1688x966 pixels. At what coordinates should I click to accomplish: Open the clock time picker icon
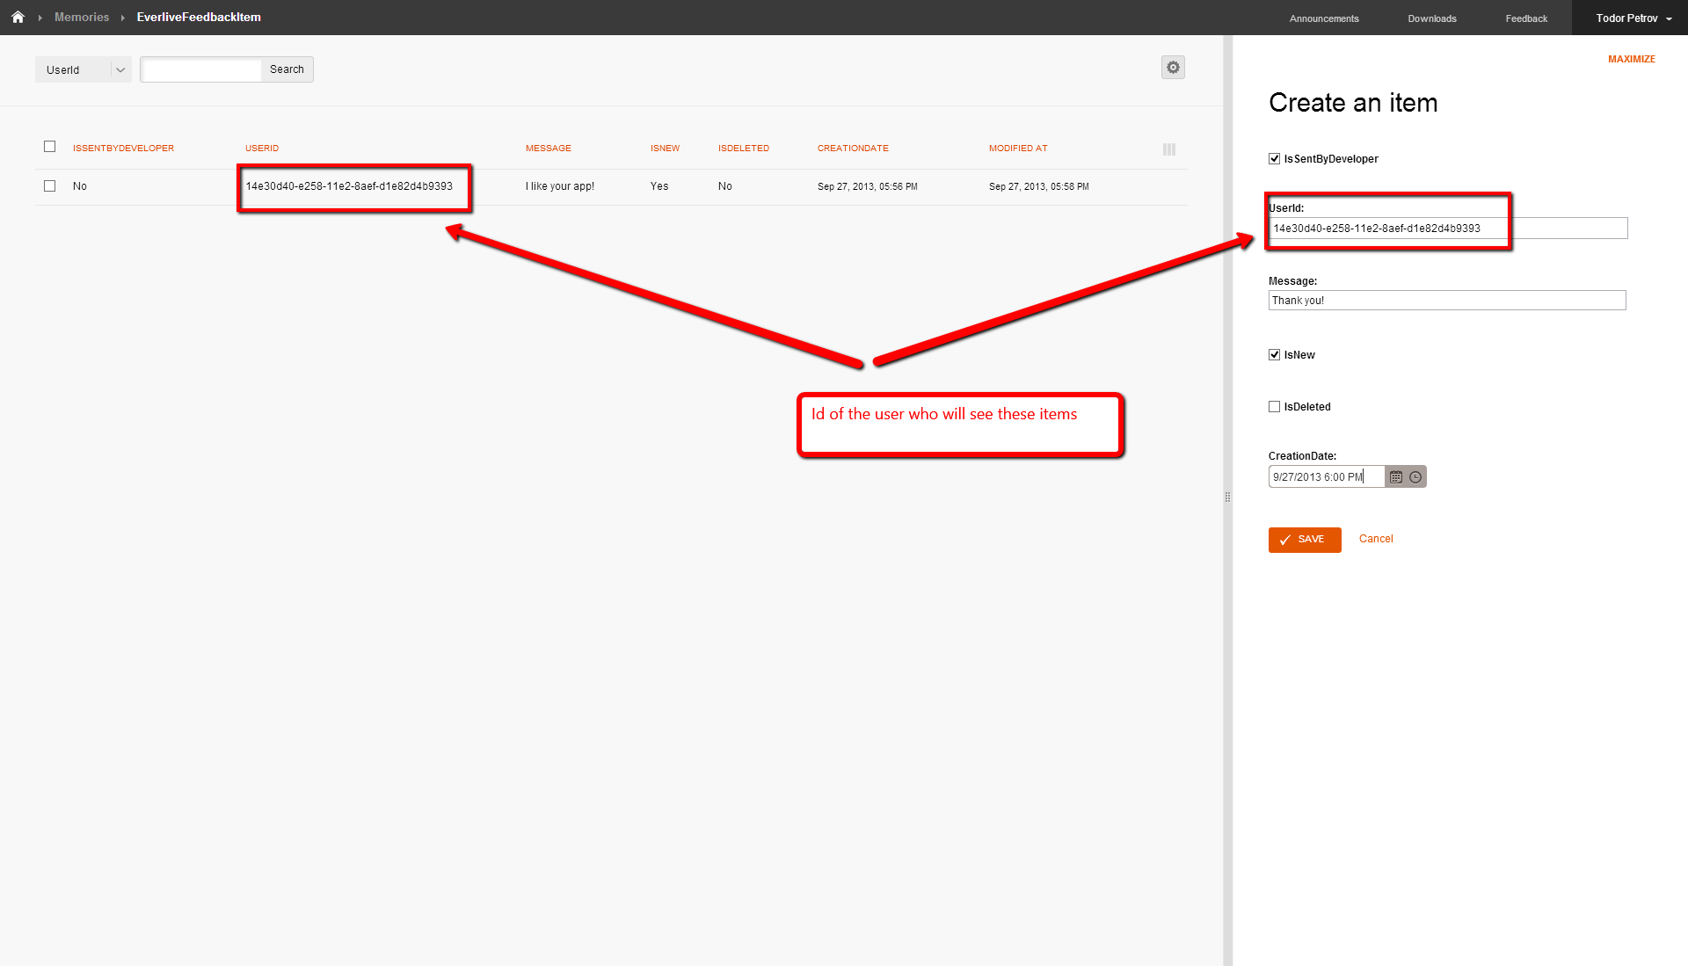(1415, 477)
